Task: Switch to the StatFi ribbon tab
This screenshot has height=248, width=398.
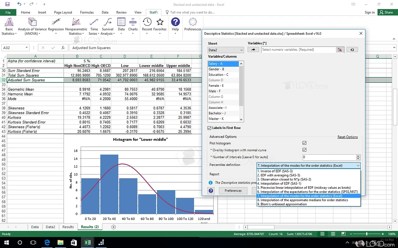Action: pyautogui.click(x=154, y=12)
